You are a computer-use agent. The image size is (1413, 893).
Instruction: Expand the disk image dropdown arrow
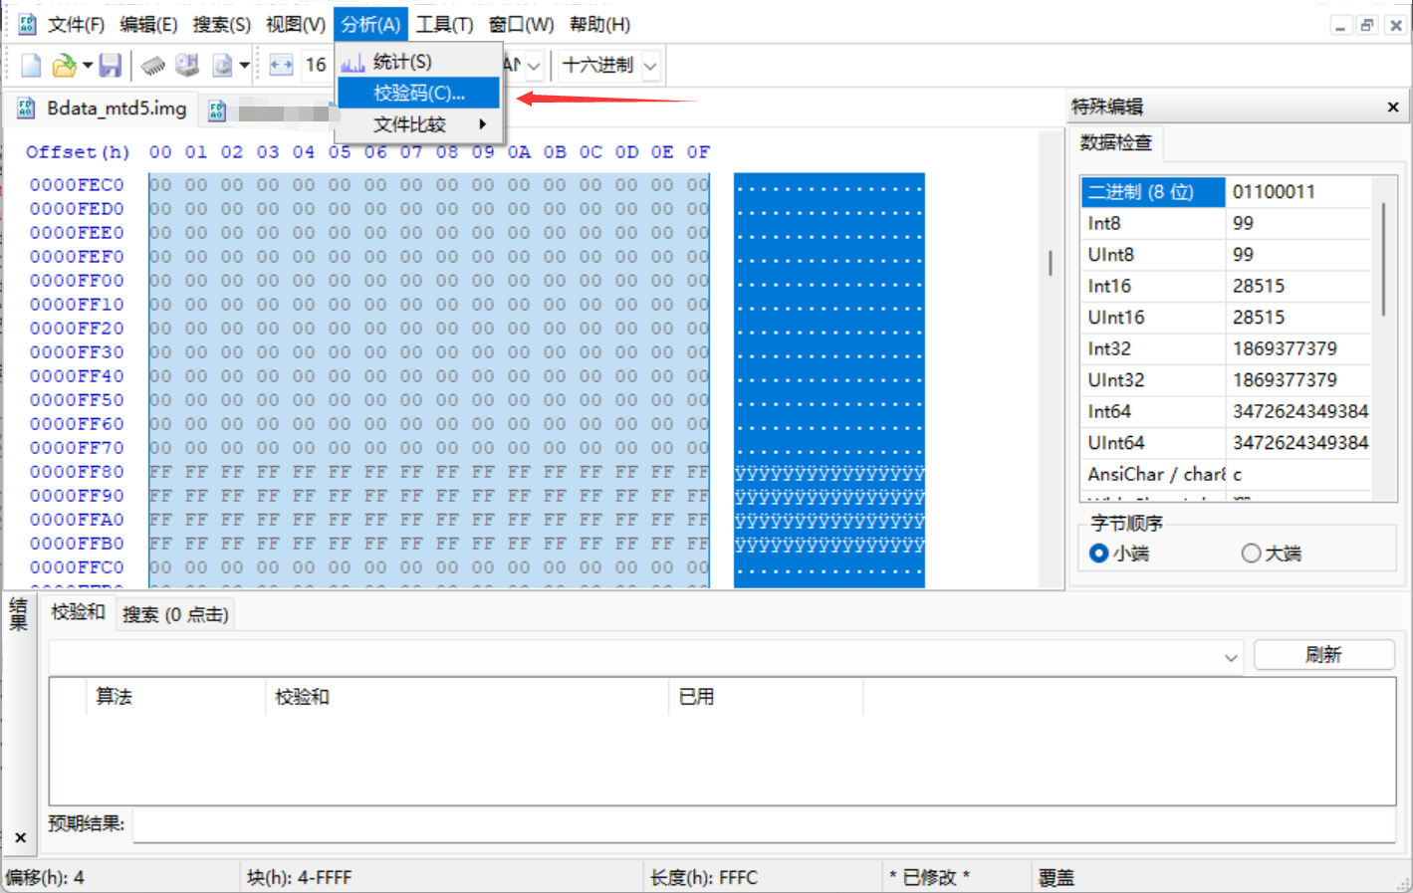(244, 66)
